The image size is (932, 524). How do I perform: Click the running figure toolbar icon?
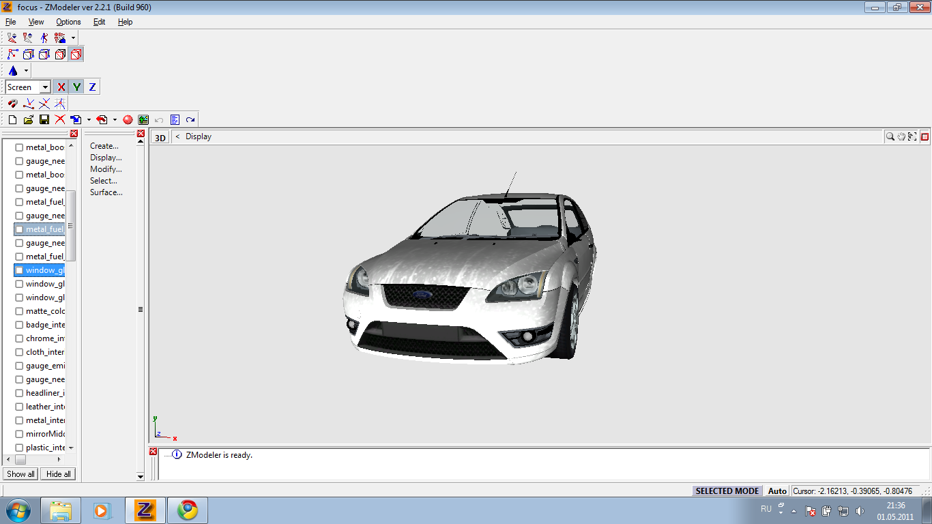coord(44,38)
